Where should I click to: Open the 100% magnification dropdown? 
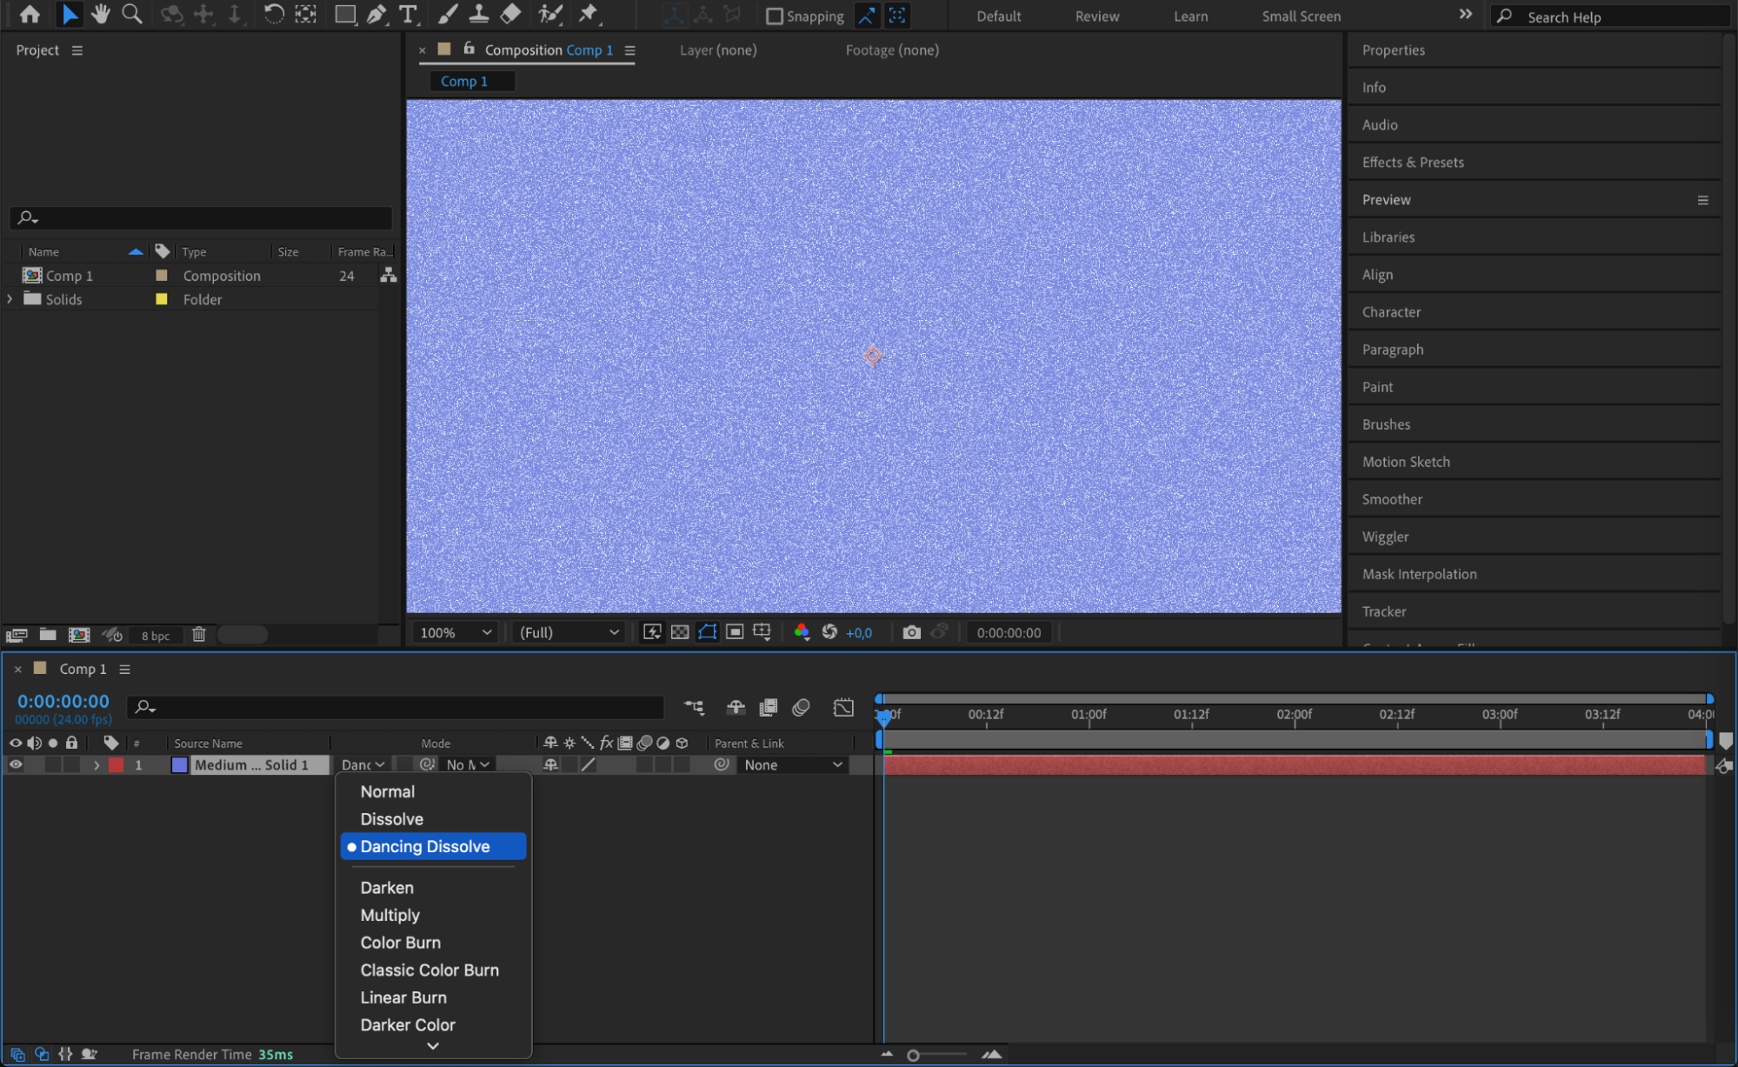(x=455, y=632)
